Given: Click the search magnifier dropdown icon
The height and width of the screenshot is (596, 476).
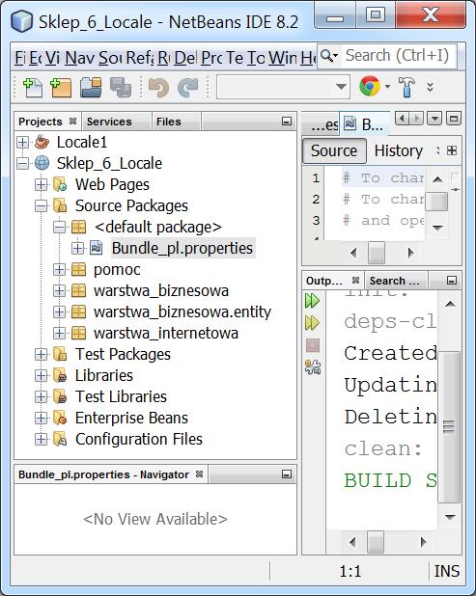Looking at the screenshot, I should (x=328, y=56).
